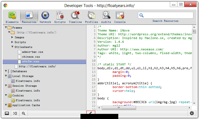
Task: Click the Chrome icon in title bar
Action: click(5, 5)
